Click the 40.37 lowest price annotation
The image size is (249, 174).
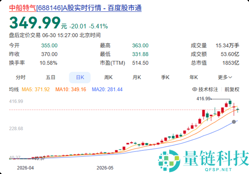click(x=39, y=158)
